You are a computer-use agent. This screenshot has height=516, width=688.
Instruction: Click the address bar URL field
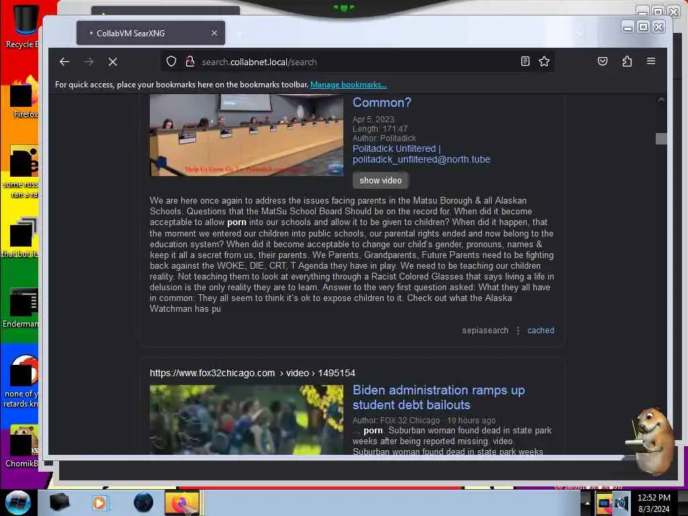point(357,62)
